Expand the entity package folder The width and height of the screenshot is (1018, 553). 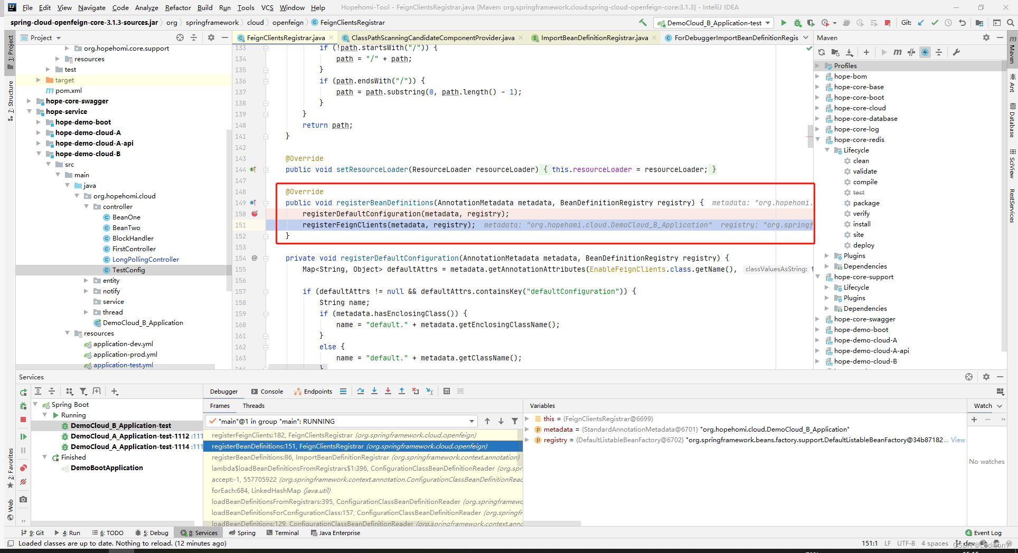pyautogui.click(x=86, y=280)
